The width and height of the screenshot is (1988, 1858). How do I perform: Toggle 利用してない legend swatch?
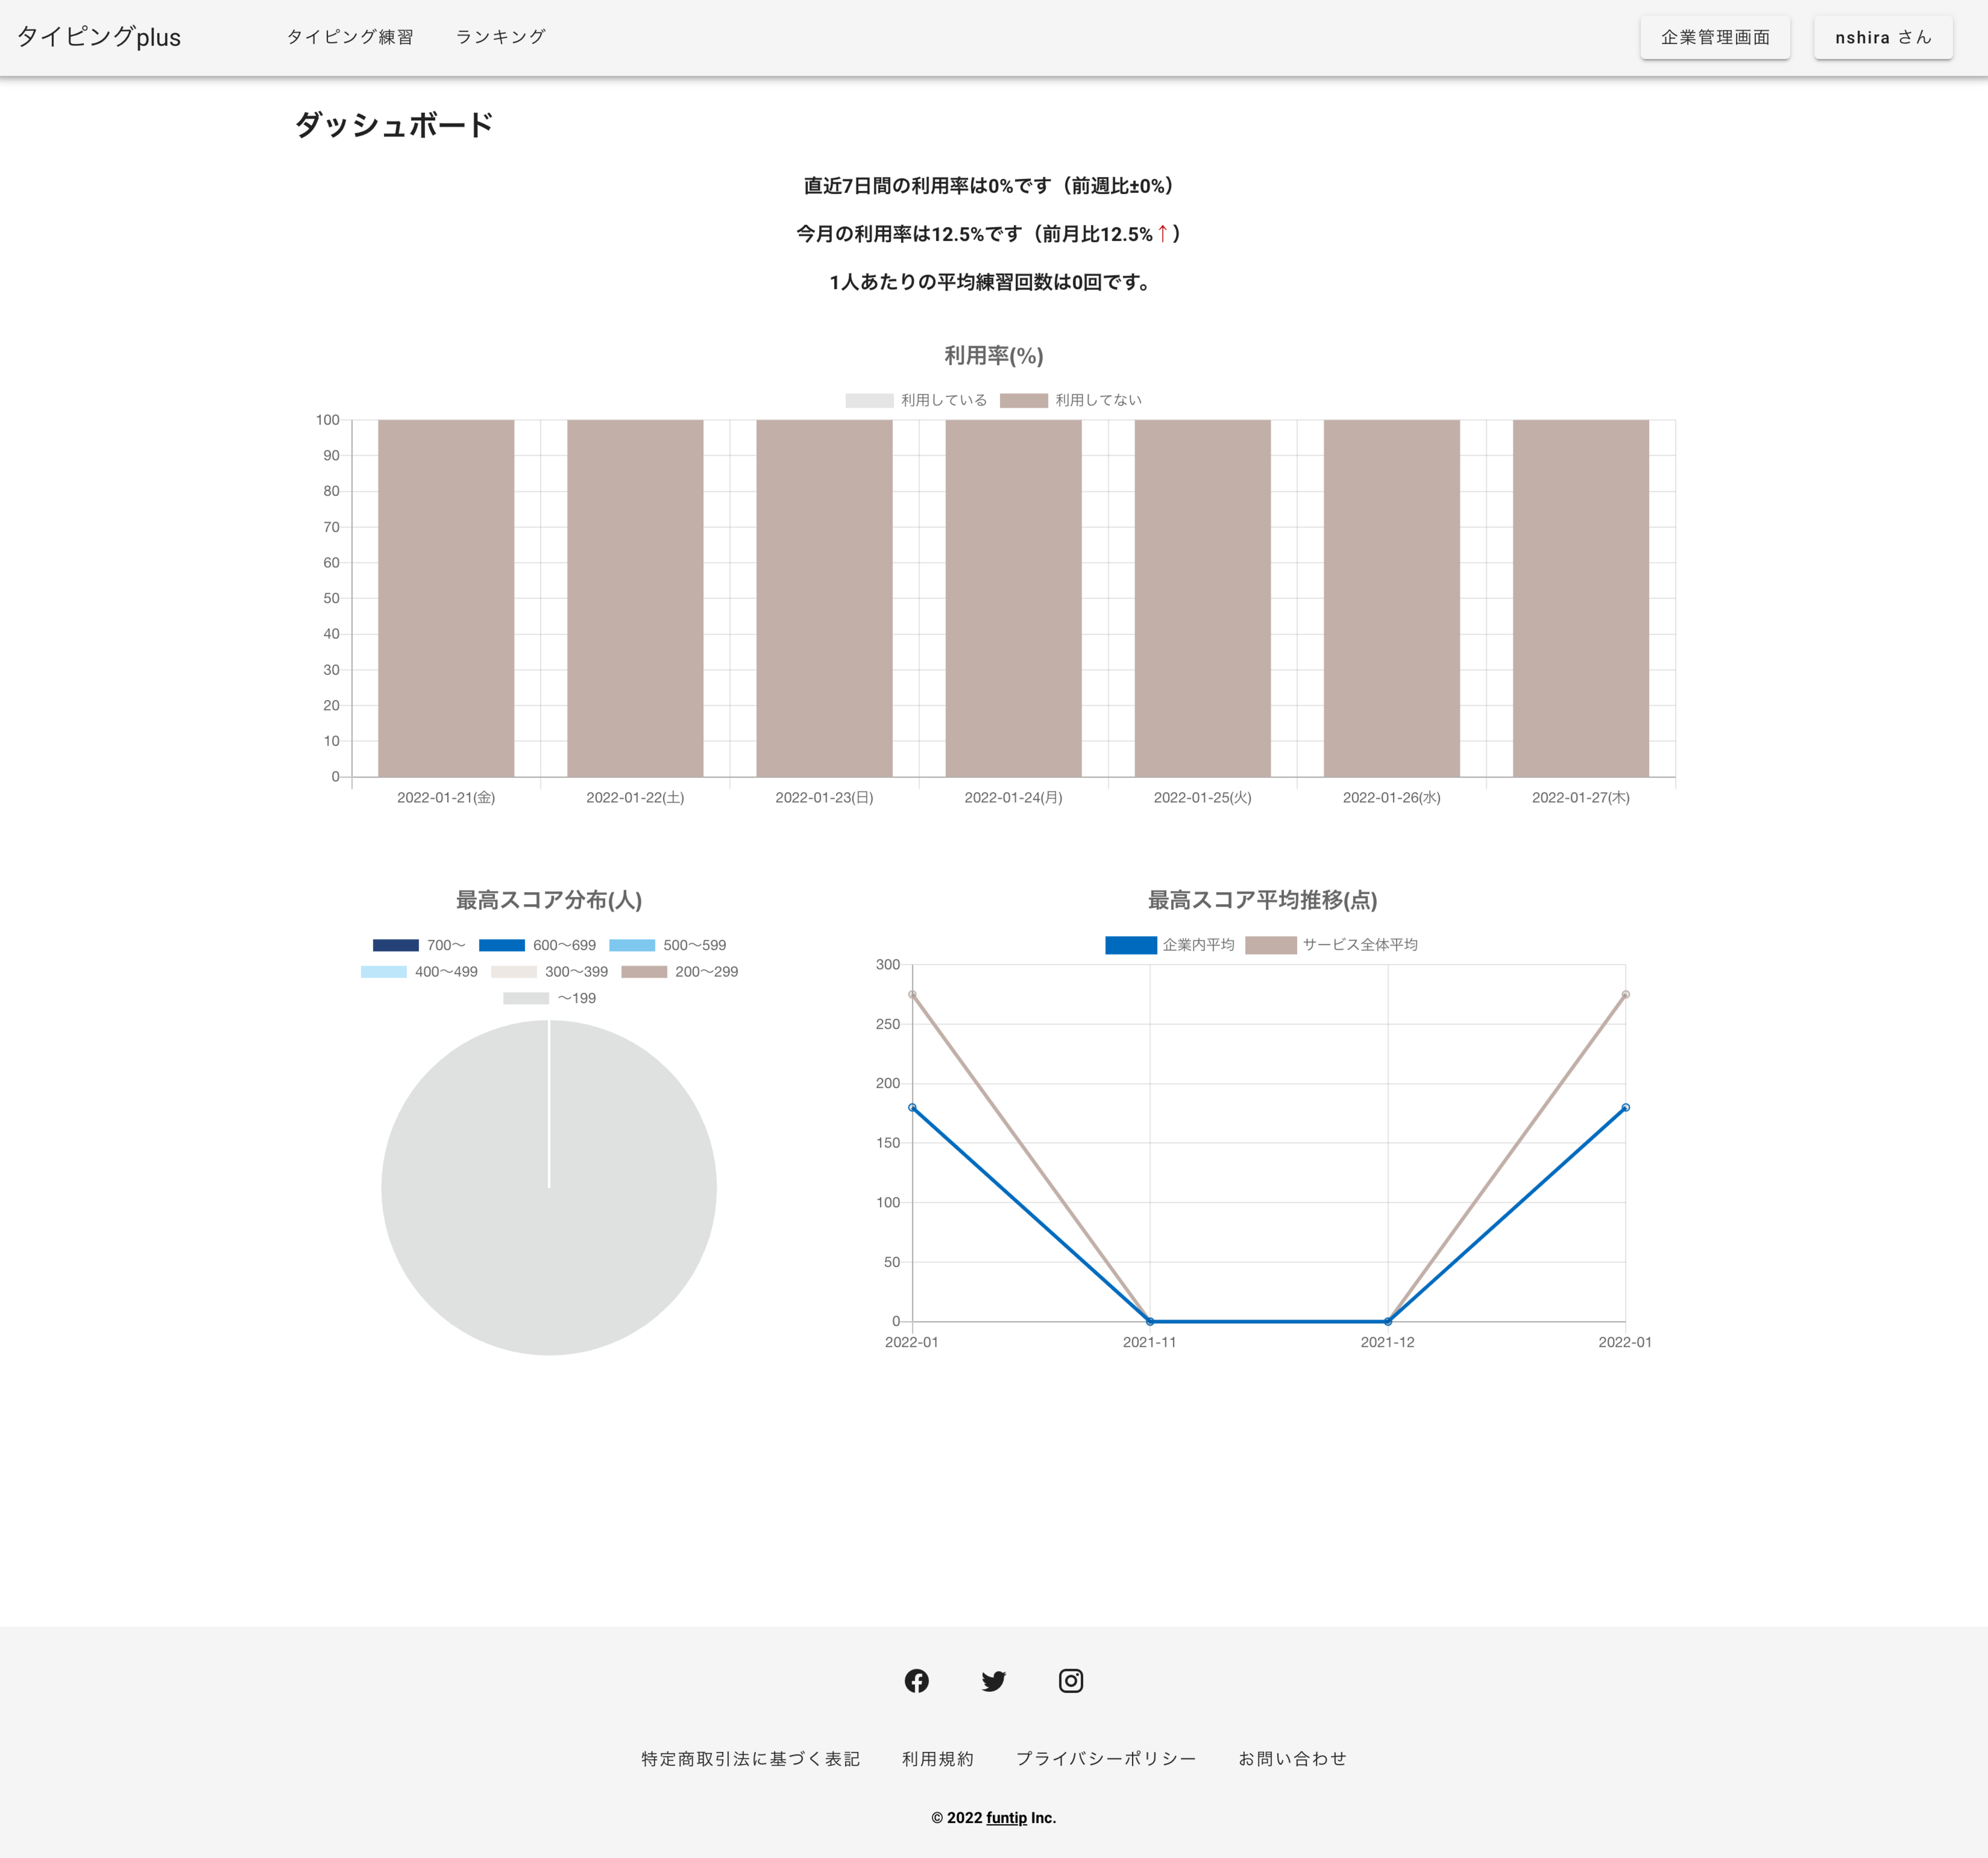click(1023, 401)
